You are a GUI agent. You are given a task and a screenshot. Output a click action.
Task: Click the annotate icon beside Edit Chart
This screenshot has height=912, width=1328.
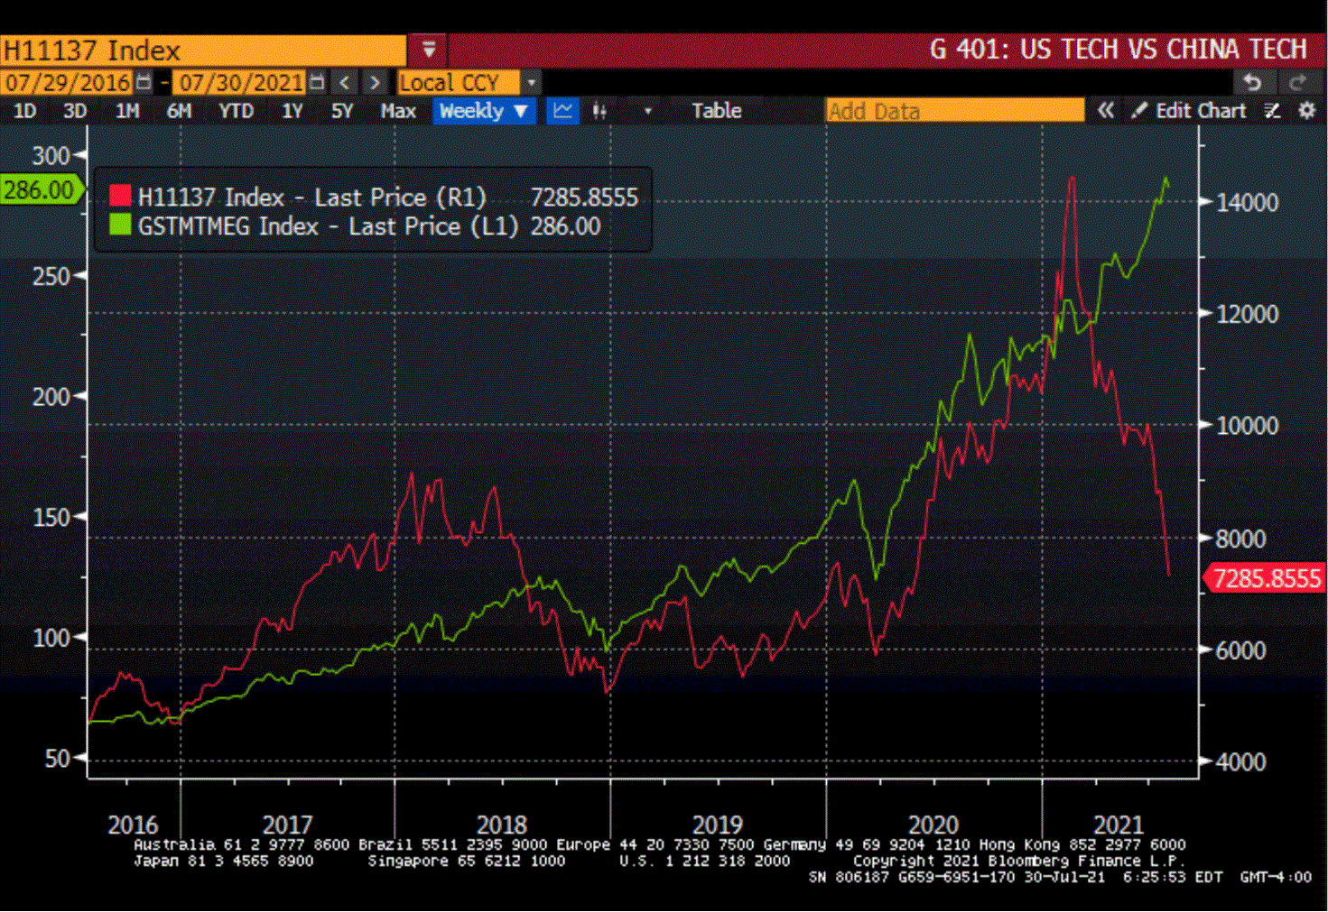1273,111
